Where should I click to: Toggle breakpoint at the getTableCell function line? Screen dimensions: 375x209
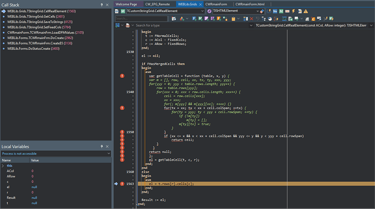click(x=122, y=76)
